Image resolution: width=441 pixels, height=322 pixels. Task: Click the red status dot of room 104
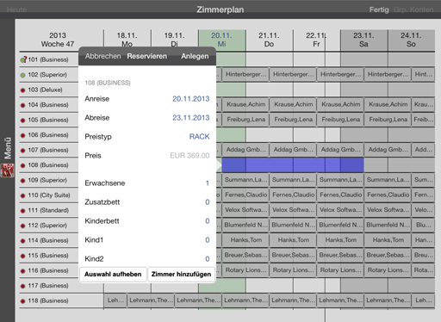(22, 105)
